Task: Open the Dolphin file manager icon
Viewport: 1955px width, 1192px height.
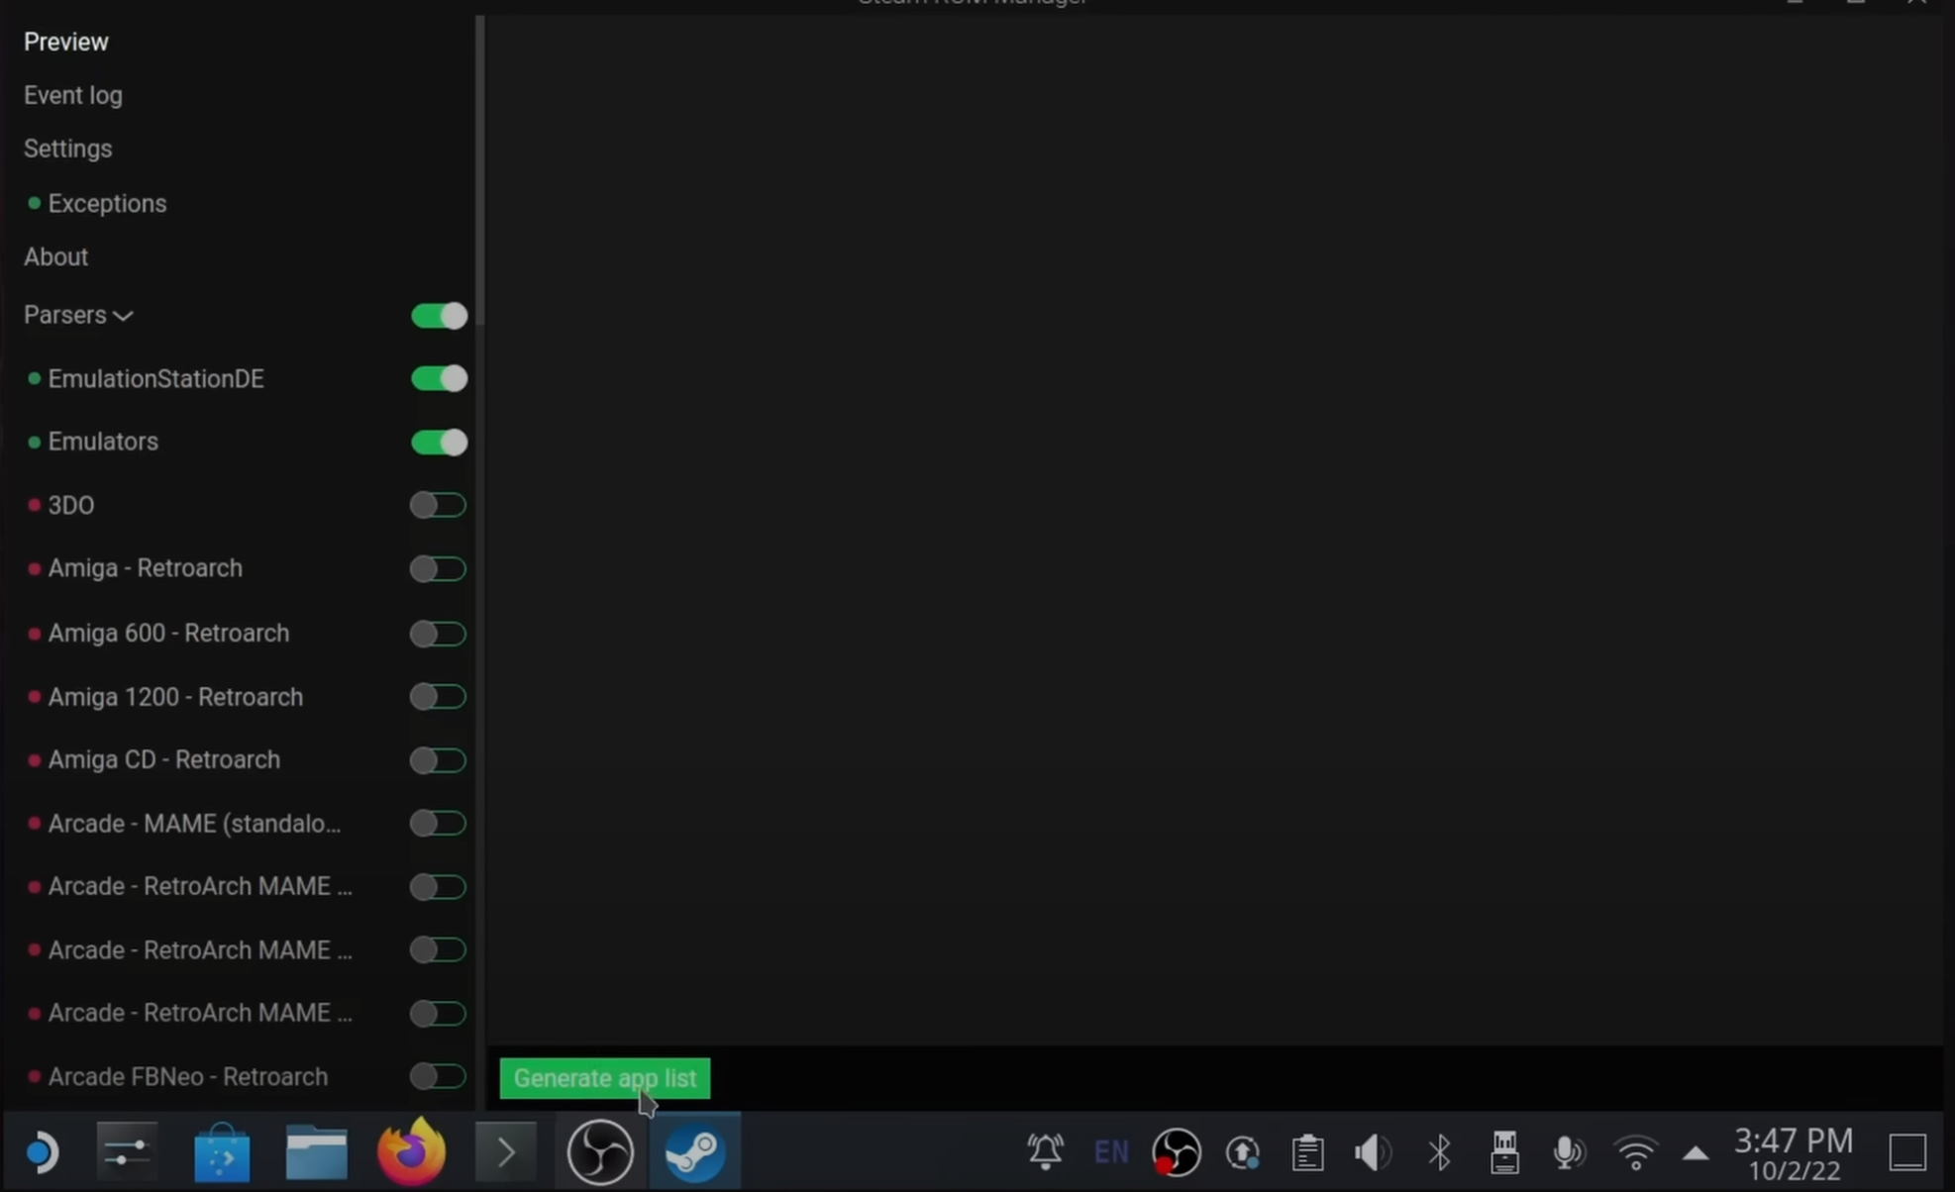Action: (316, 1151)
